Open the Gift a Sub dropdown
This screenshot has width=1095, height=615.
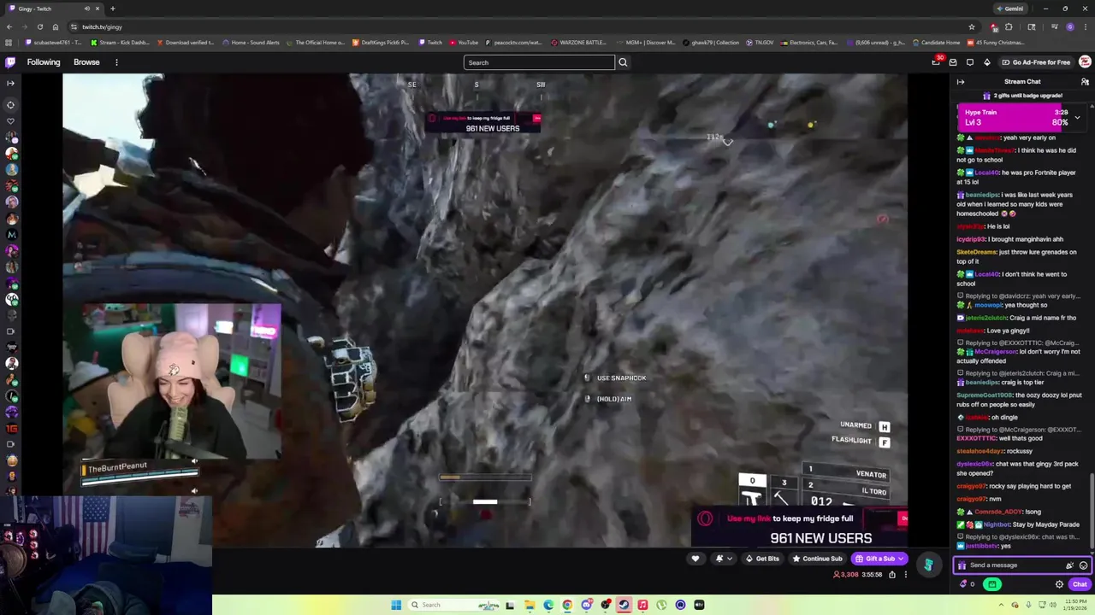(879, 559)
